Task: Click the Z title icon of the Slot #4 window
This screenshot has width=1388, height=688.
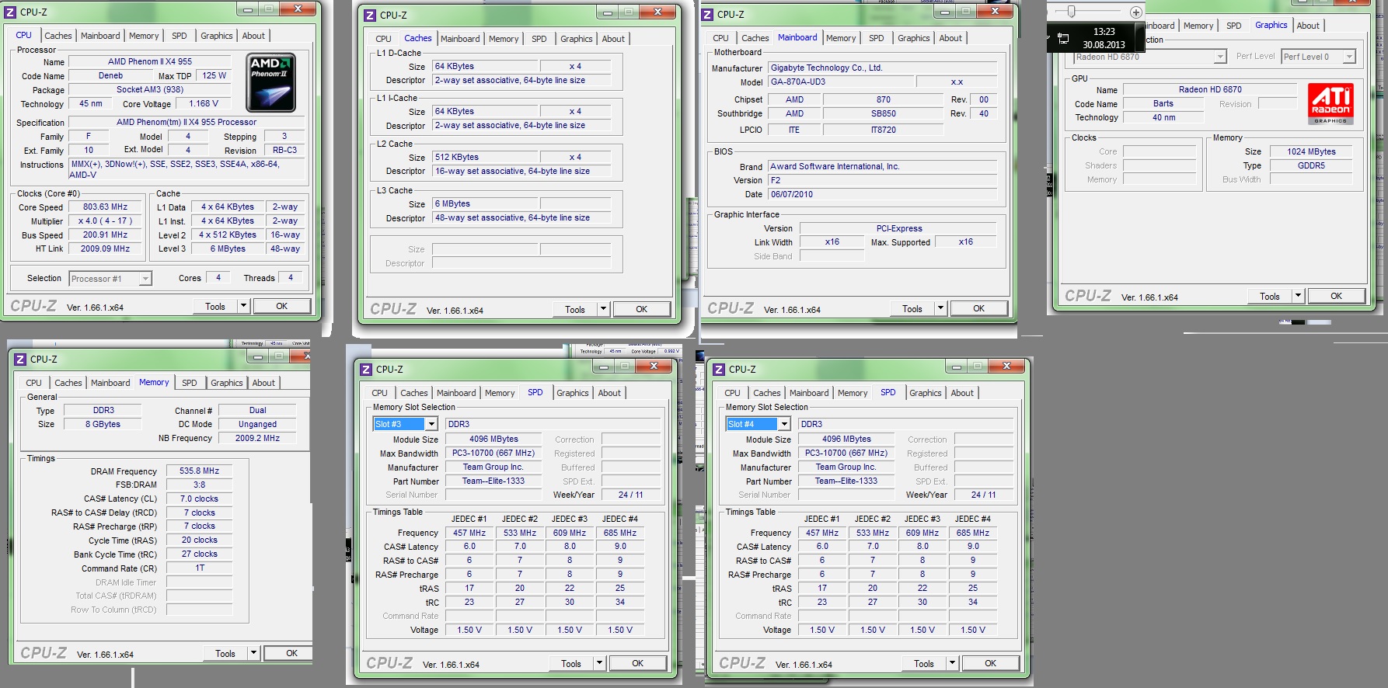Action: point(720,370)
